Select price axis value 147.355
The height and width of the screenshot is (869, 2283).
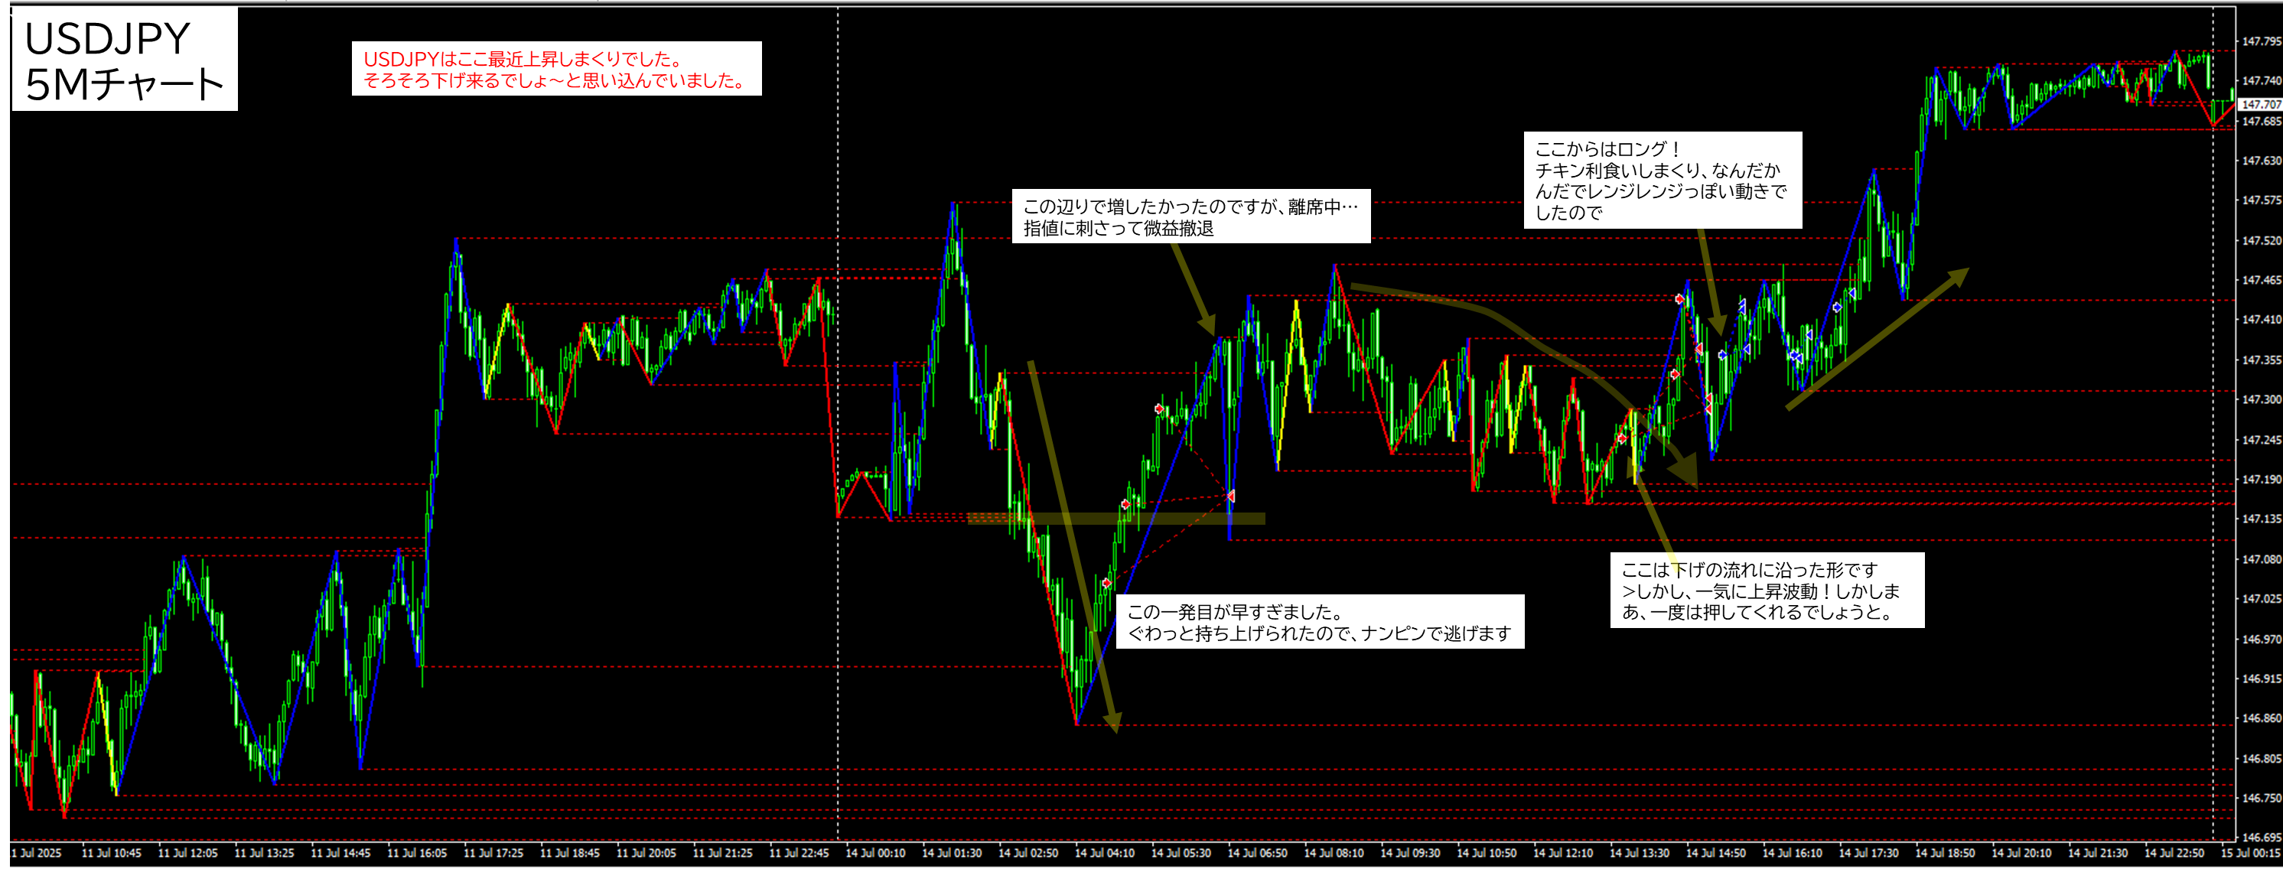point(2261,360)
